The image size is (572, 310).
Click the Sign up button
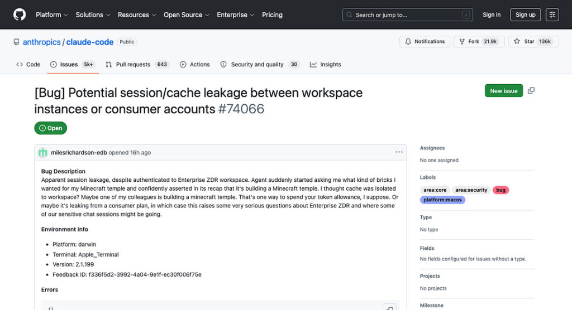[x=525, y=15]
